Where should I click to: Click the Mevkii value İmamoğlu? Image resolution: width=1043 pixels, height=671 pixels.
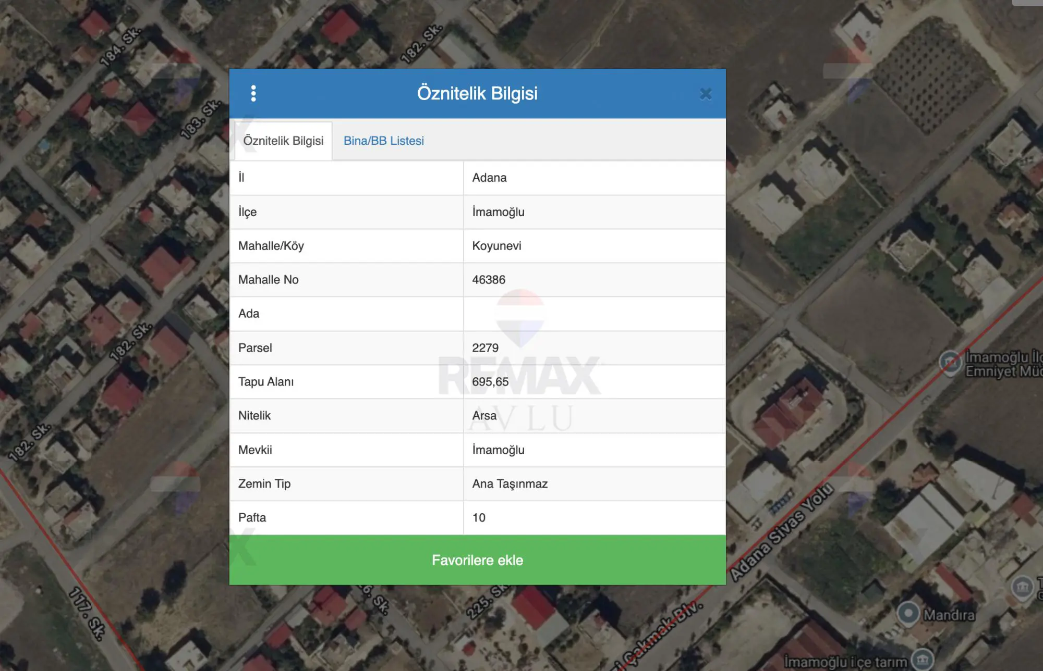pyautogui.click(x=498, y=450)
